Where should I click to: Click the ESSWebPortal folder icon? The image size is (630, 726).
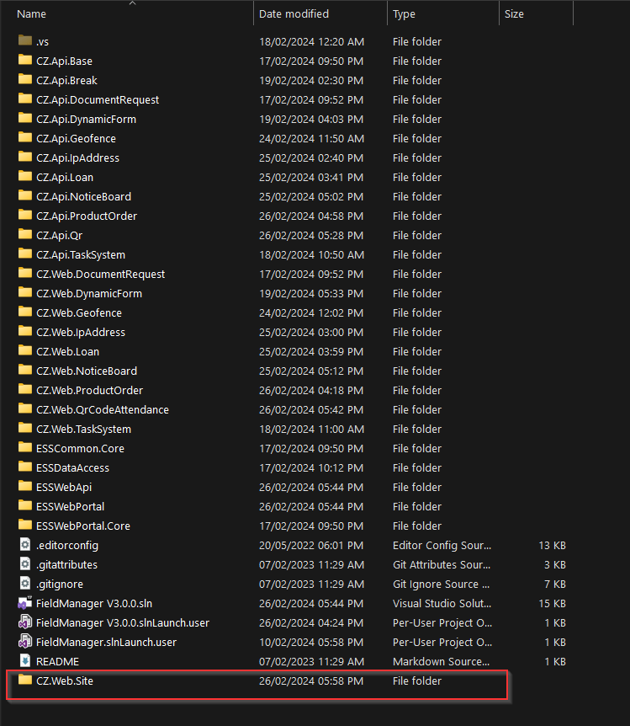pos(25,506)
